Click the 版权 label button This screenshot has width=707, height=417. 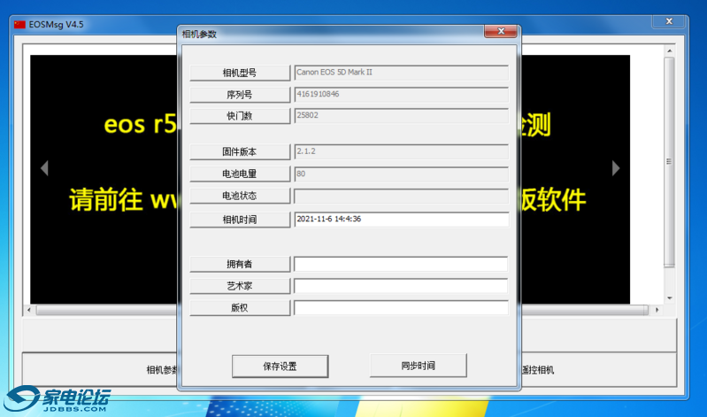click(x=240, y=308)
